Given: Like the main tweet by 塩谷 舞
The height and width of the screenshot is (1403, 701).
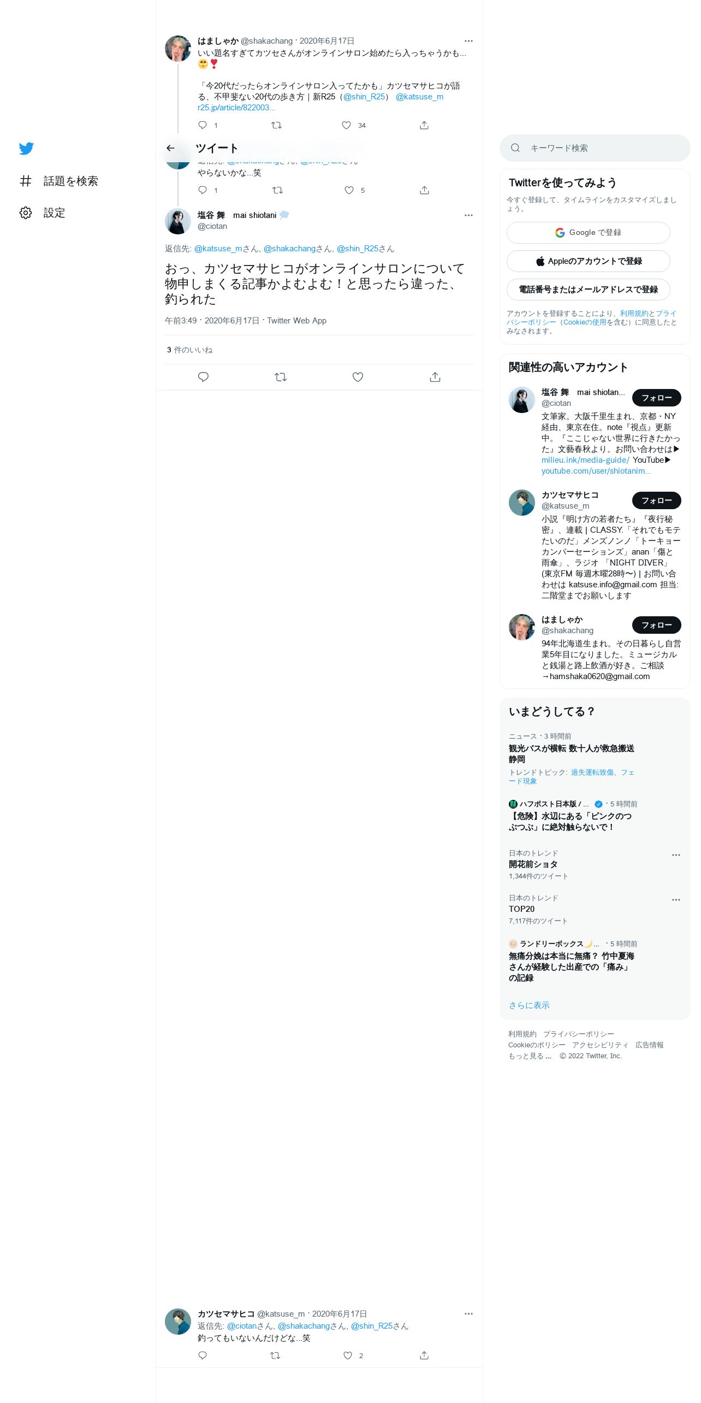Looking at the screenshot, I should (x=358, y=377).
